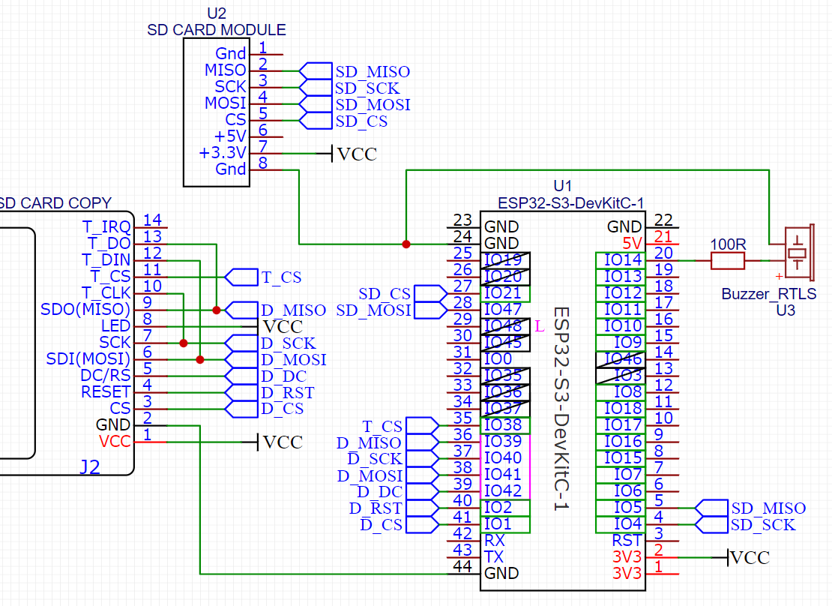Select the 100R resistor symbol
Screen dimensions: 832x606
pyautogui.click(x=728, y=261)
